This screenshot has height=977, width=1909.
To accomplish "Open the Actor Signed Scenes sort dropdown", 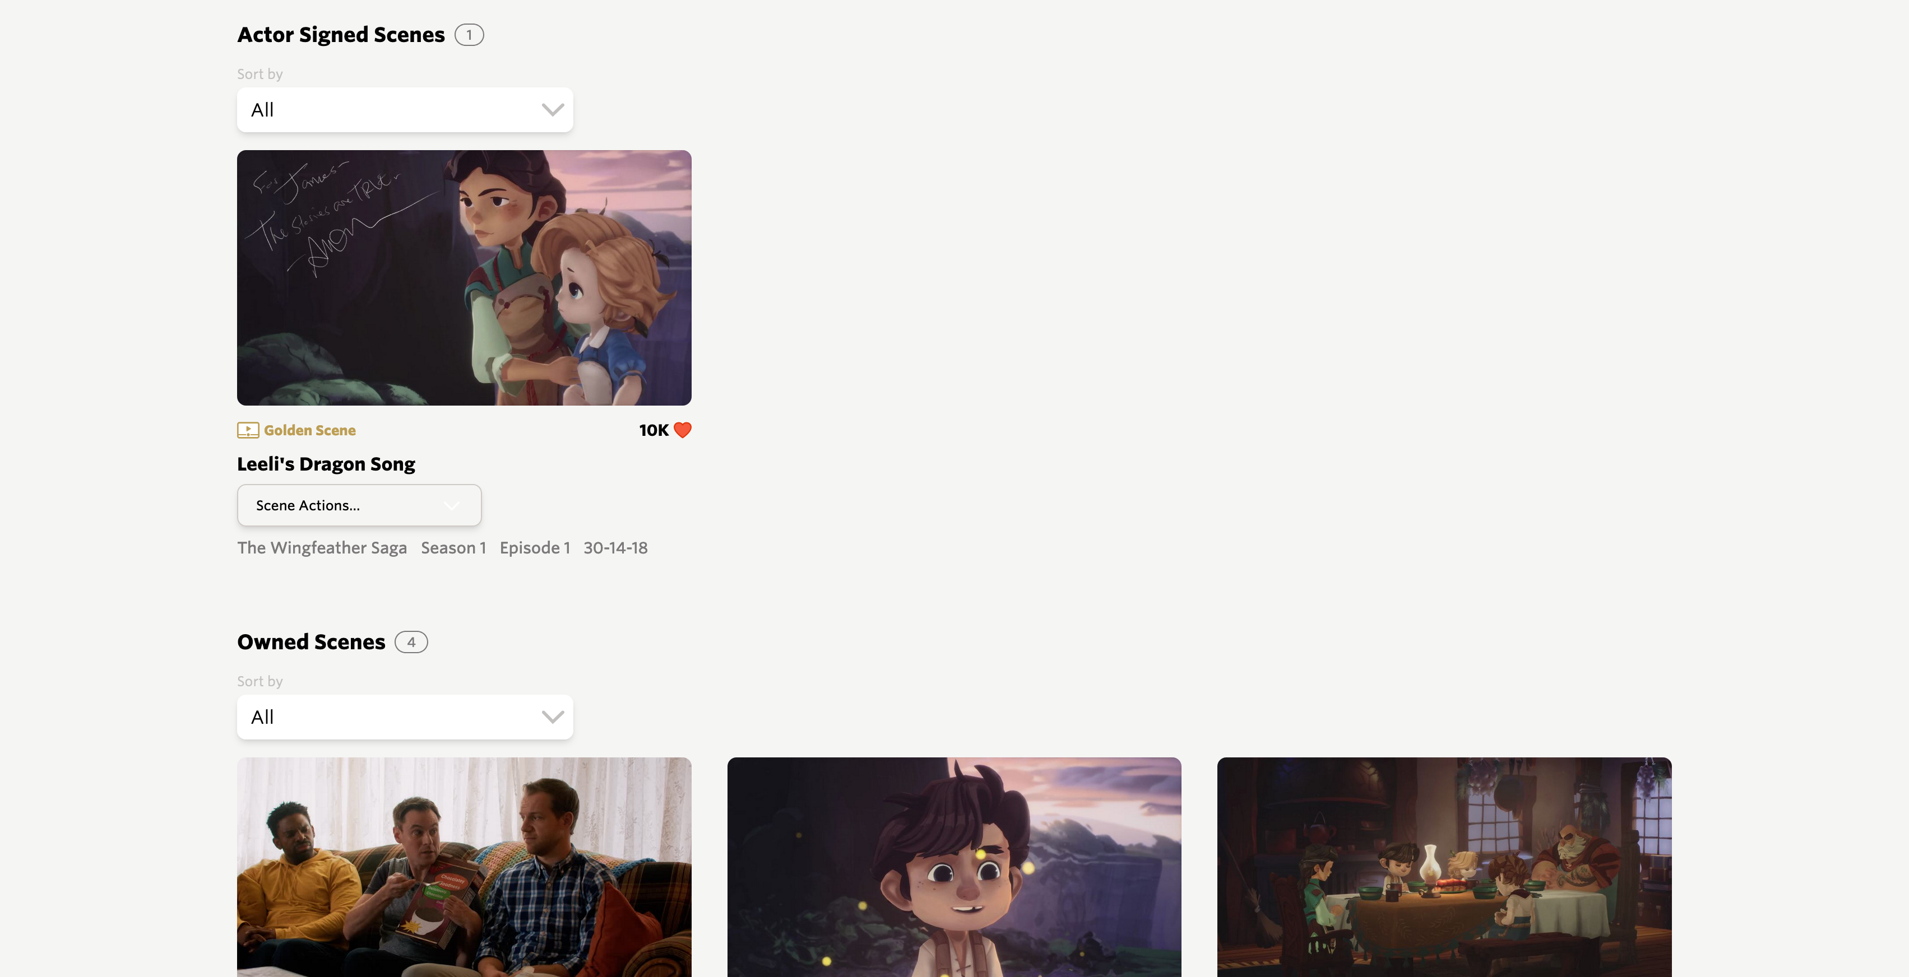I will (x=405, y=110).
